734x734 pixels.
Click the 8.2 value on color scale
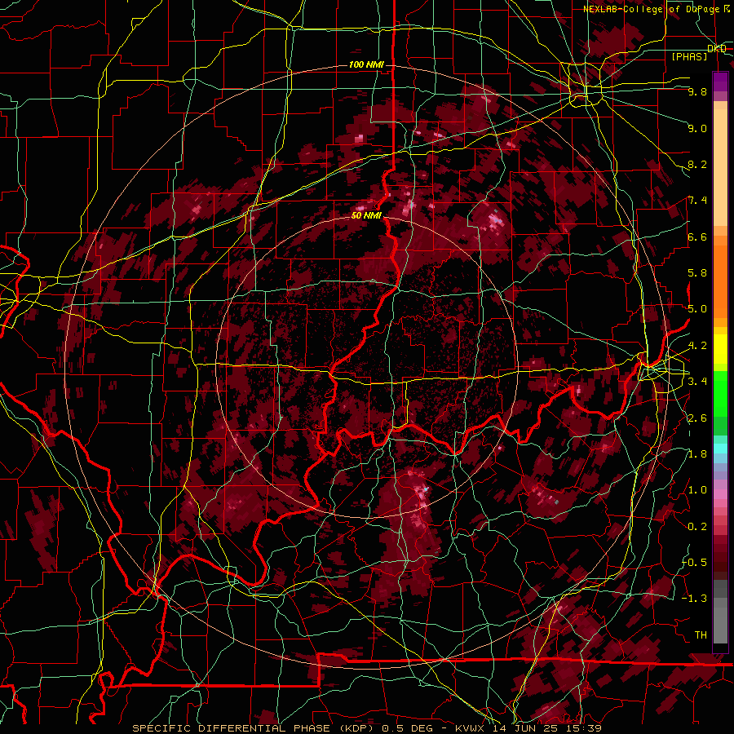coord(697,164)
